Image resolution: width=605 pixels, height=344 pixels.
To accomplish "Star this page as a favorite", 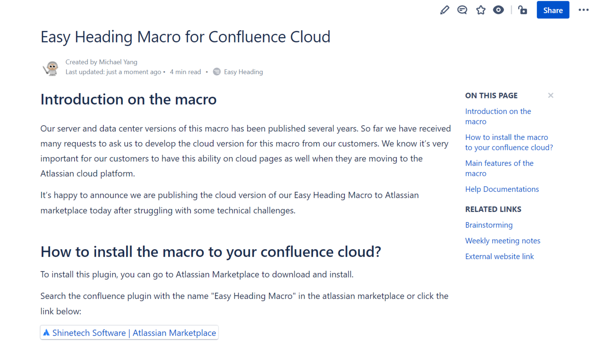I will pyautogui.click(x=481, y=10).
